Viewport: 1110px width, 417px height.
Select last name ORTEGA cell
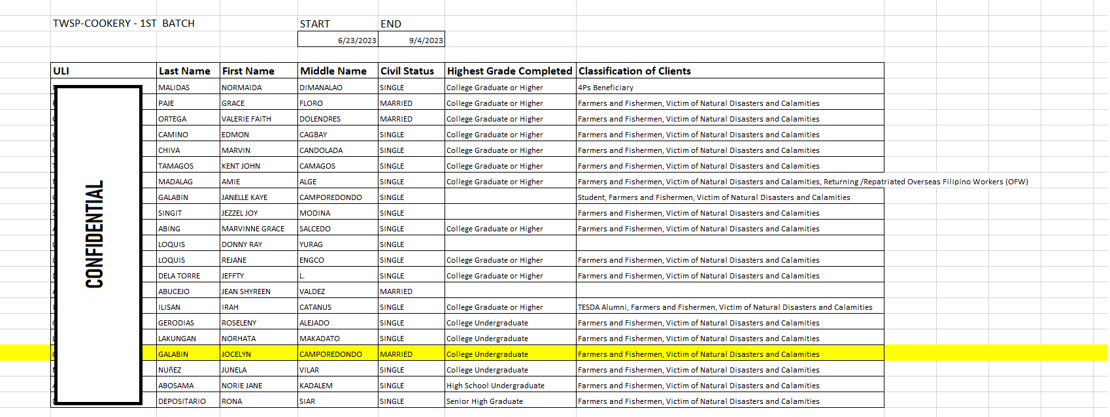tap(188, 118)
